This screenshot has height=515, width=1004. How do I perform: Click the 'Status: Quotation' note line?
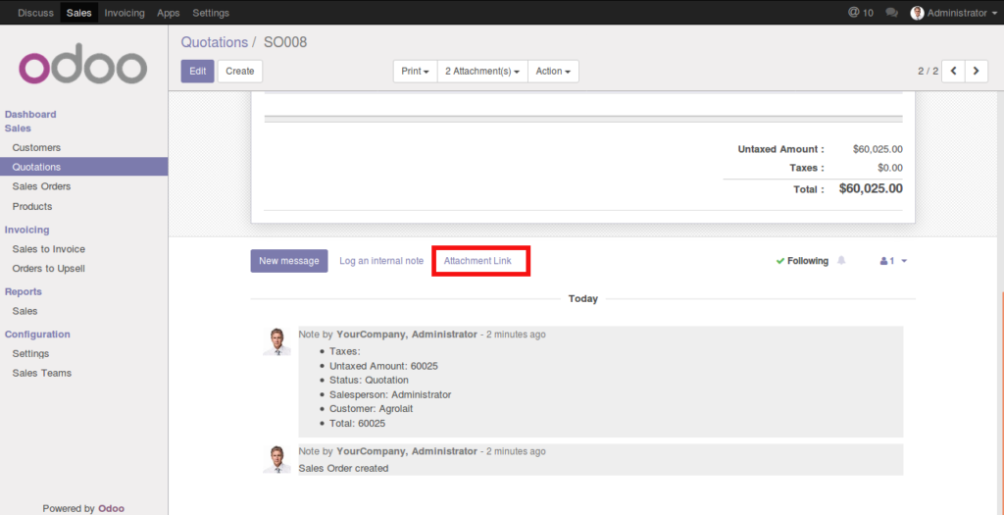[369, 380]
